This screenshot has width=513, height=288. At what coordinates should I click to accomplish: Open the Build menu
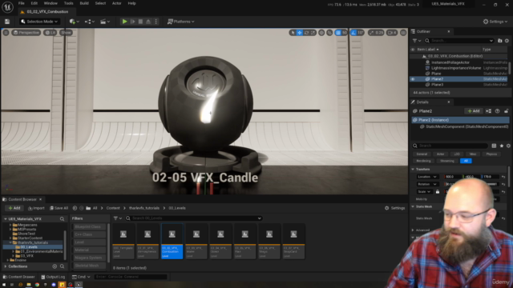pyautogui.click(x=84, y=3)
